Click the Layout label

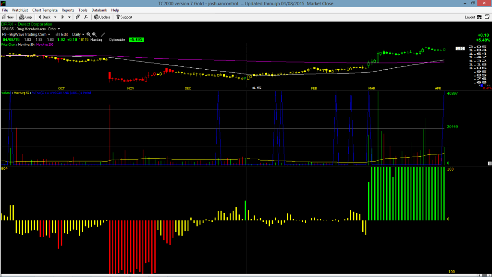pos(470,17)
